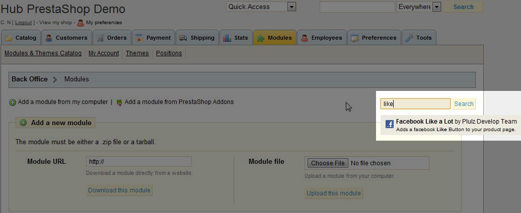Click the Logout link
This screenshot has width=521, height=213.
coord(23,23)
